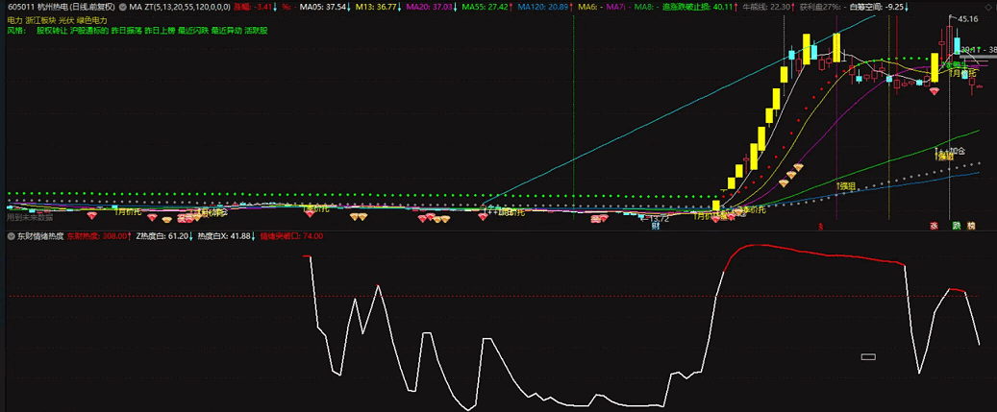Click the Z热度白: 61.20 value
The image size is (997, 412).
click(x=164, y=236)
